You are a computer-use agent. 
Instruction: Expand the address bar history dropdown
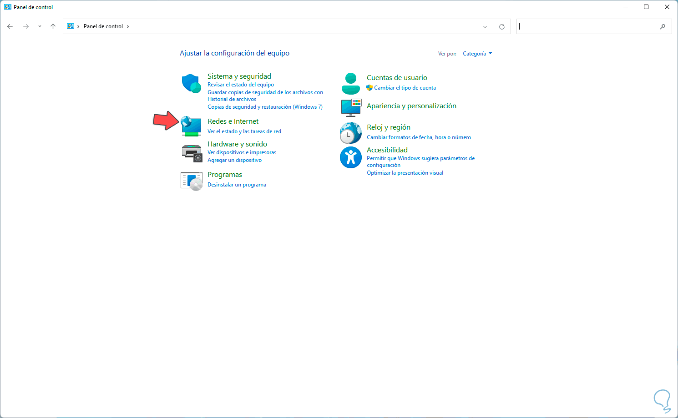pyautogui.click(x=485, y=26)
